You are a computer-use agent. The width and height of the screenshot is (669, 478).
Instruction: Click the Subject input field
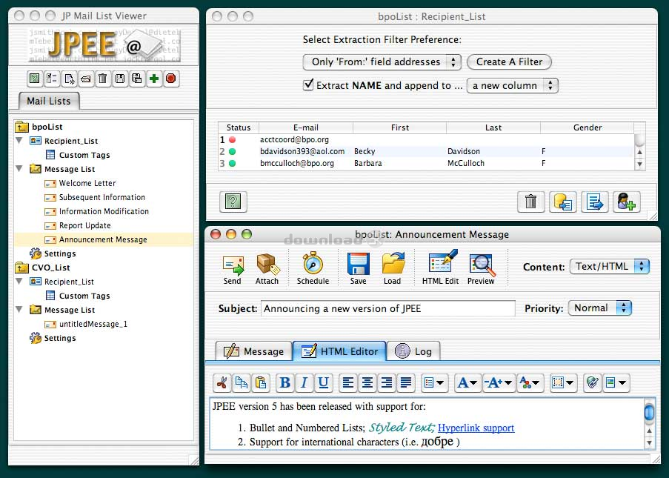pos(387,308)
